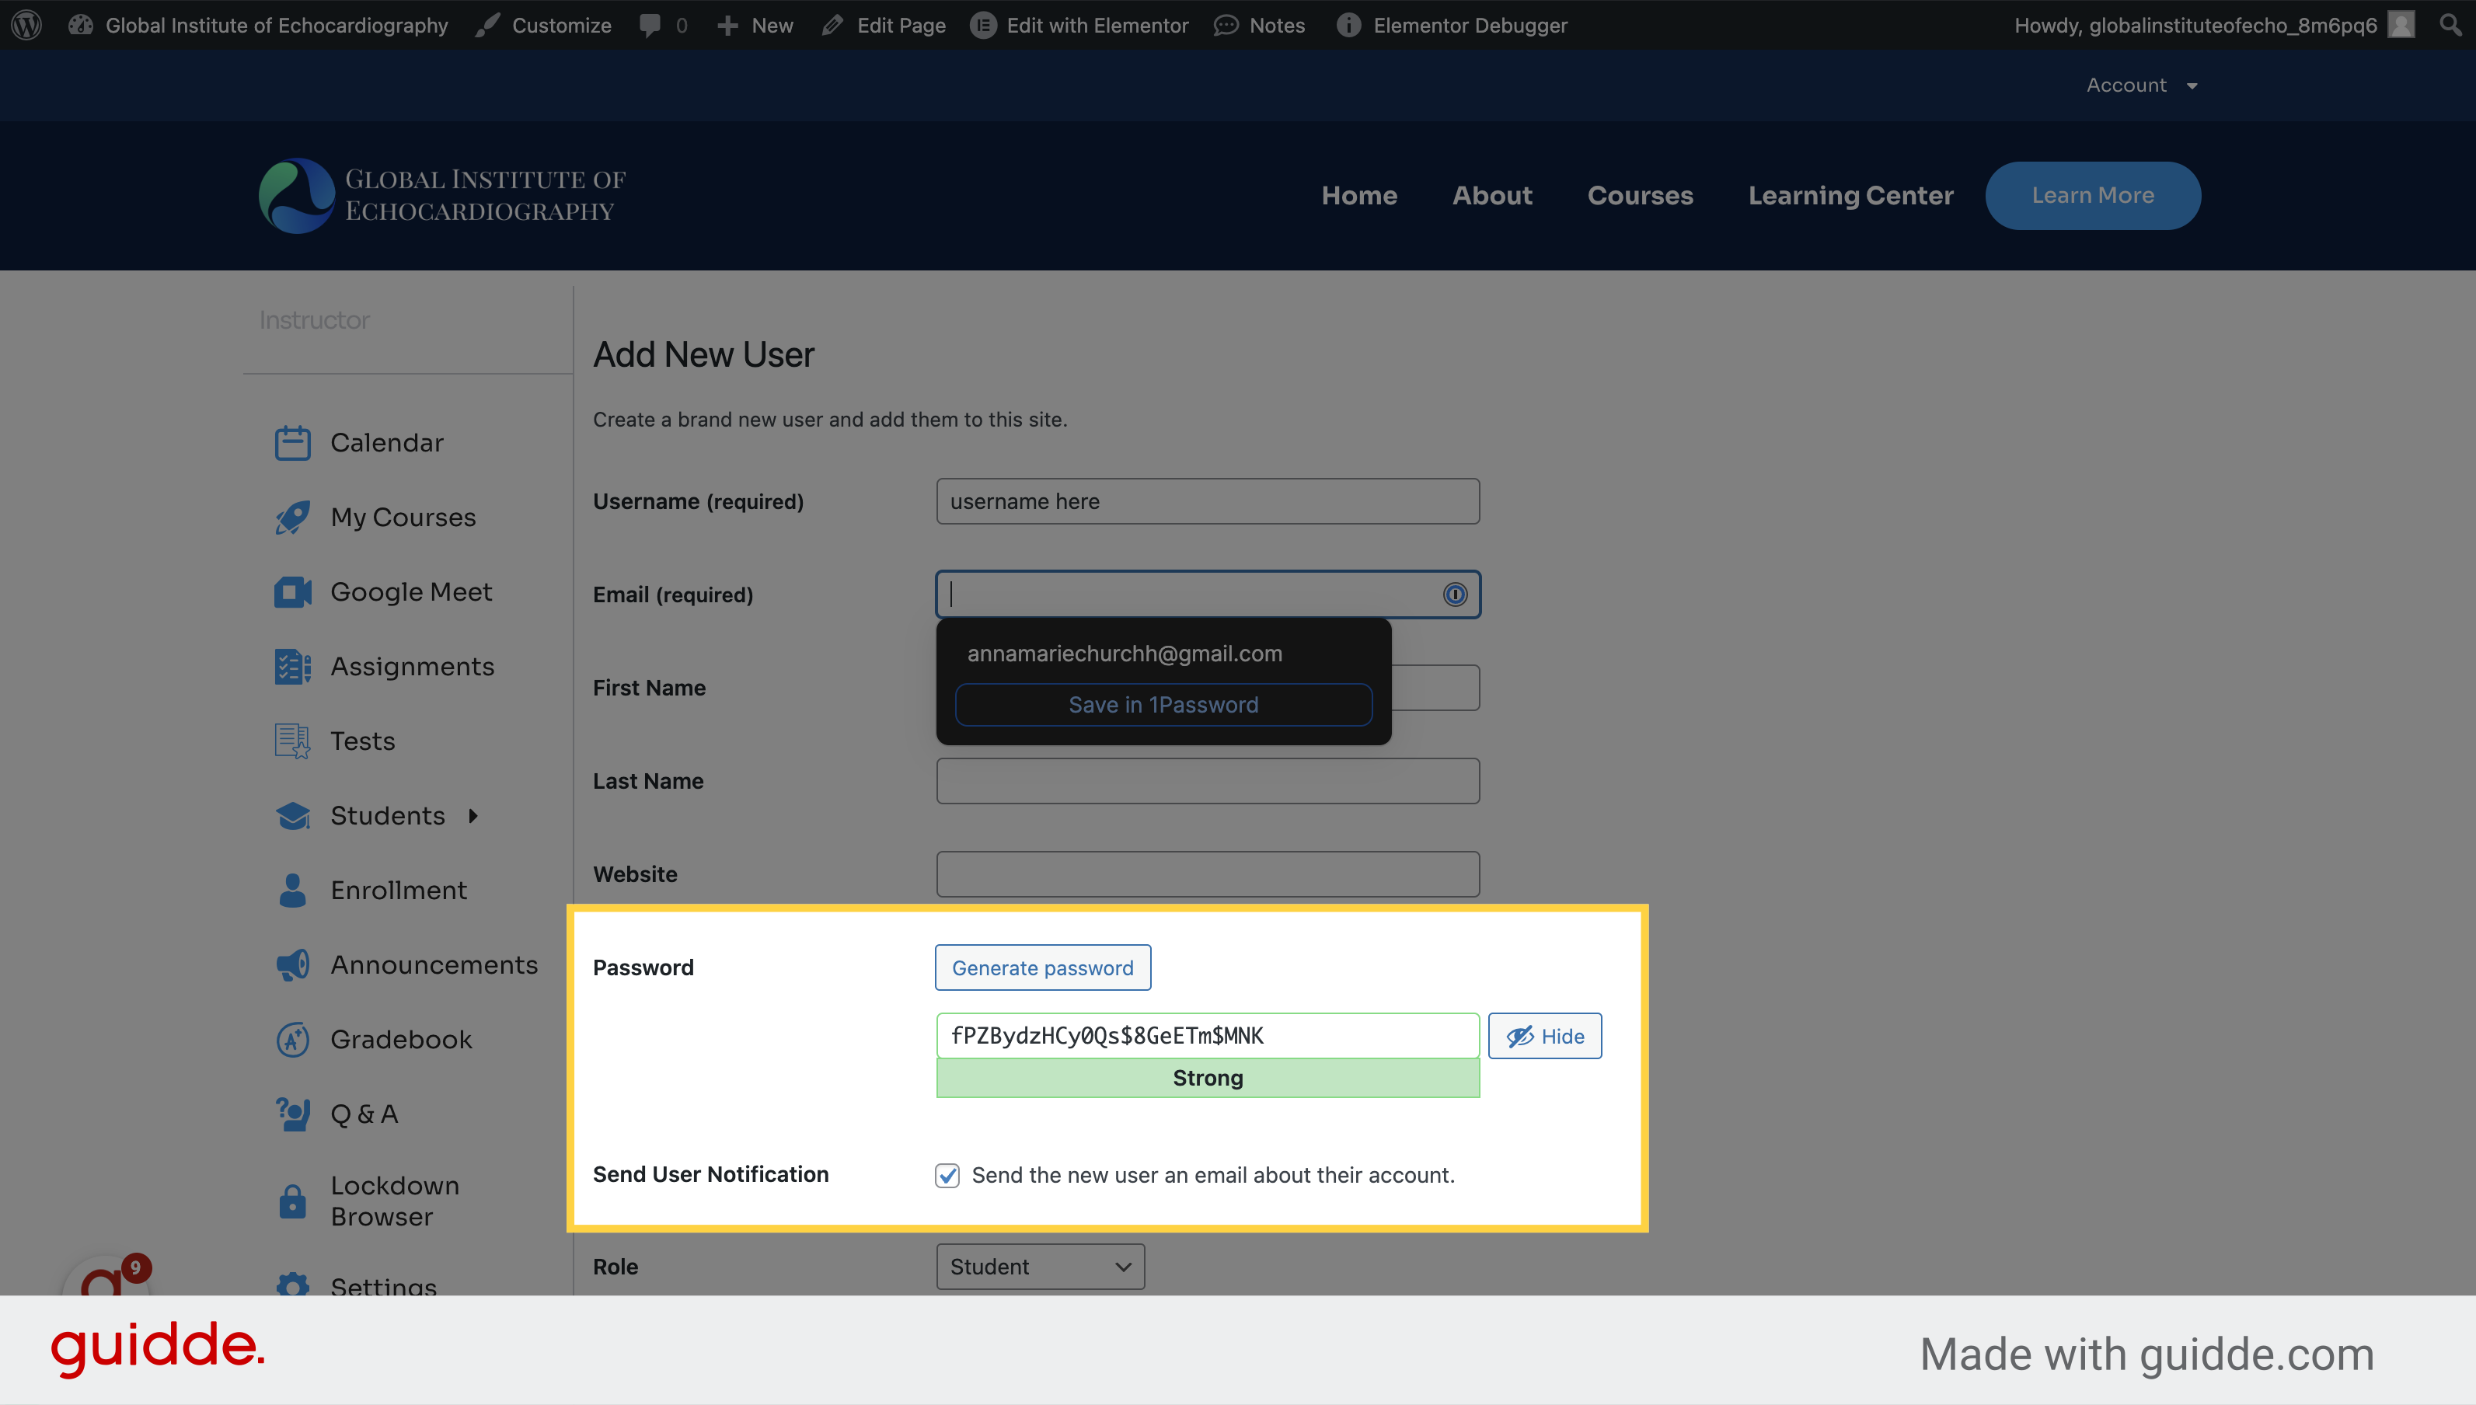Click the Learning Center menu tab
This screenshot has height=1405, width=2476.
(x=1850, y=194)
